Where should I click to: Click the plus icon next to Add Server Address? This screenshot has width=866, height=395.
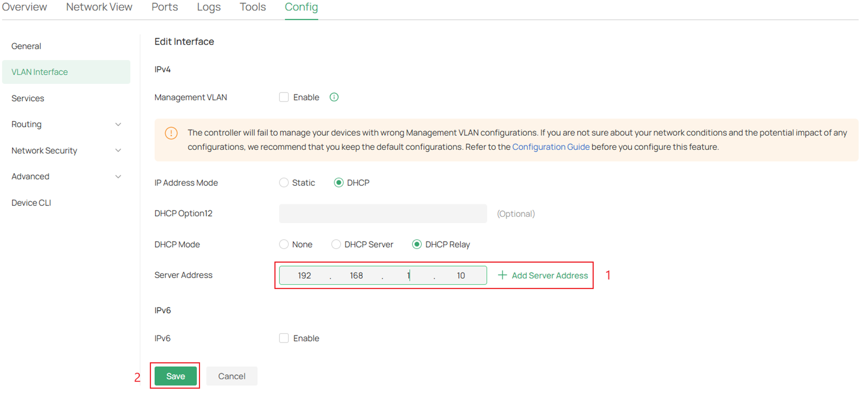(x=502, y=275)
